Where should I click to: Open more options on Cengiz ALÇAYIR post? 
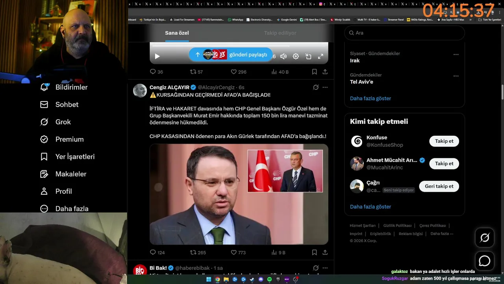click(325, 87)
